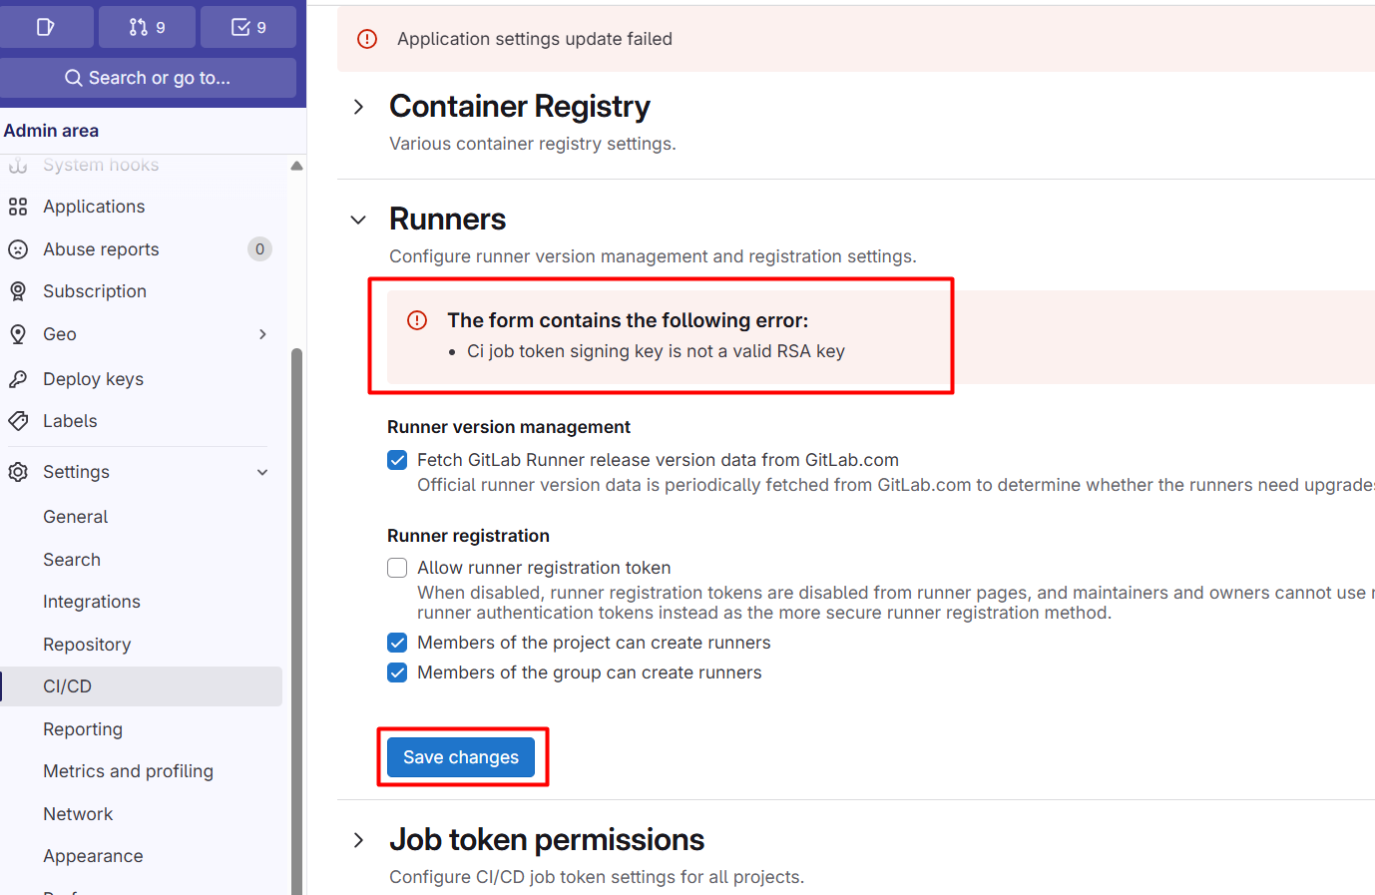
Task: Enable the Allow runner registration token checkbox
Action: (x=397, y=567)
